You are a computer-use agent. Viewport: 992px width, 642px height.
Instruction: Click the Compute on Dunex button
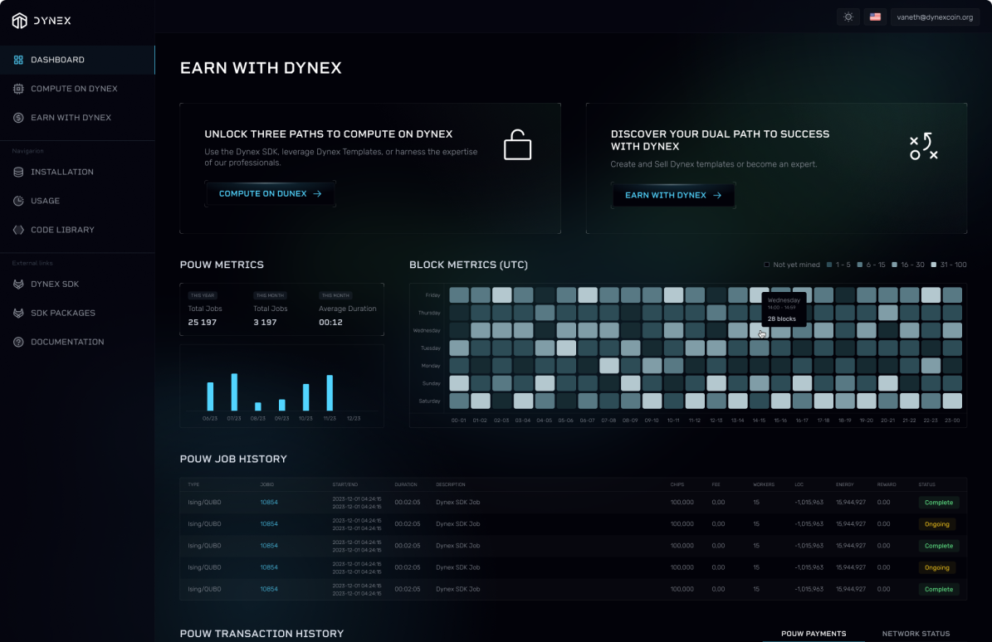270,194
